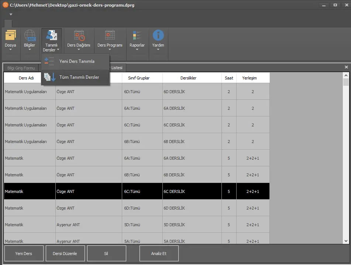This screenshot has height=265, width=351.
Task: Open the Dosya folder icon
Action: [x=10, y=35]
